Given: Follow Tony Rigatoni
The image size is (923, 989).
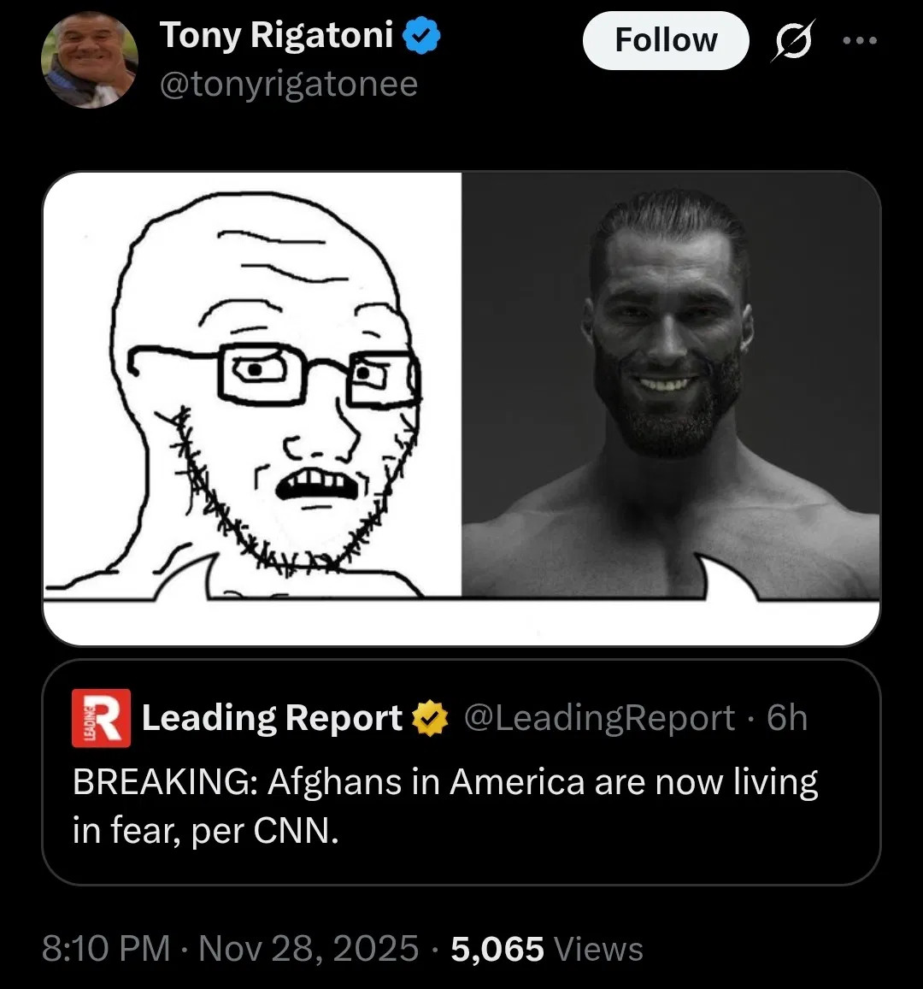Looking at the screenshot, I should [x=666, y=40].
